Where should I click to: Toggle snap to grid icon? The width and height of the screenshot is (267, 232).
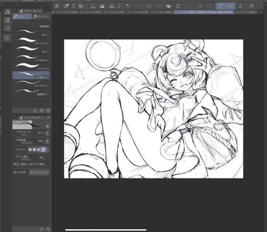[240, 6]
